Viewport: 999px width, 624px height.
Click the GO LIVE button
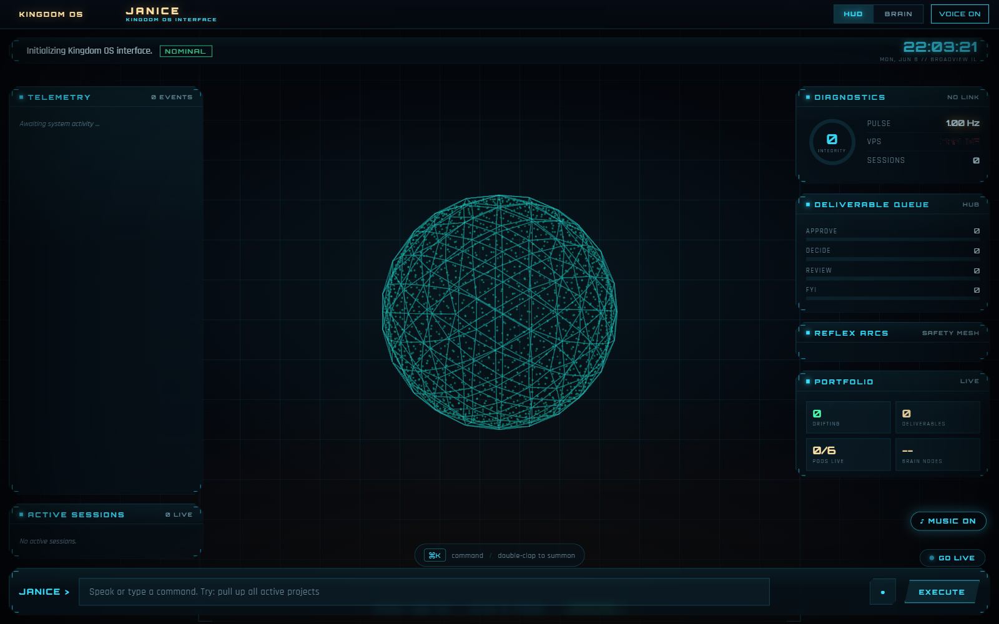click(952, 558)
